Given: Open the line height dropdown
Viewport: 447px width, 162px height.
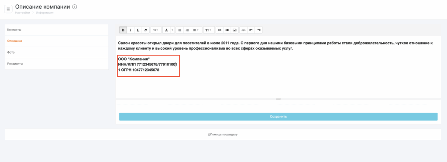Looking at the screenshot, I should pyautogui.click(x=209, y=30).
